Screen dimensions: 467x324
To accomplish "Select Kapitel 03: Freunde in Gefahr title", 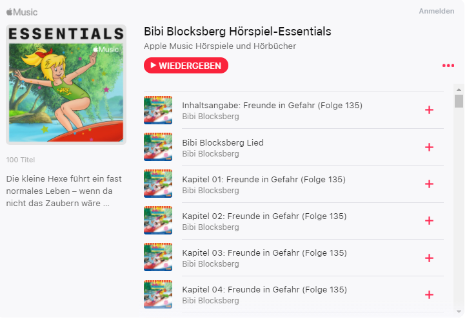I will pyautogui.click(x=264, y=253).
